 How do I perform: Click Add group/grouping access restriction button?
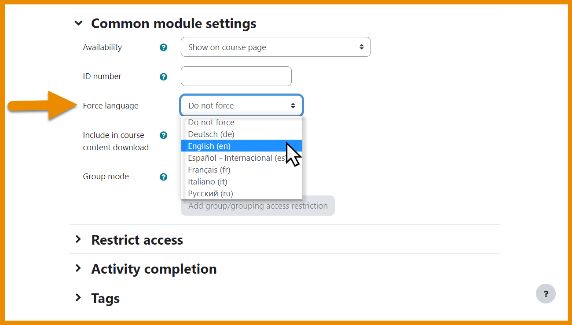pos(258,206)
